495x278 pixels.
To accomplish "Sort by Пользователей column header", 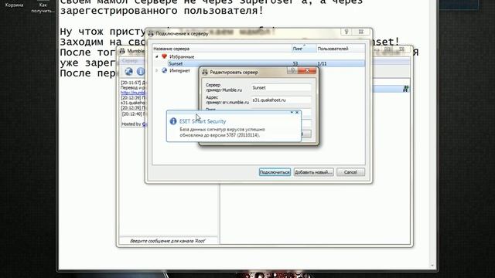I will click(x=340, y=49).
